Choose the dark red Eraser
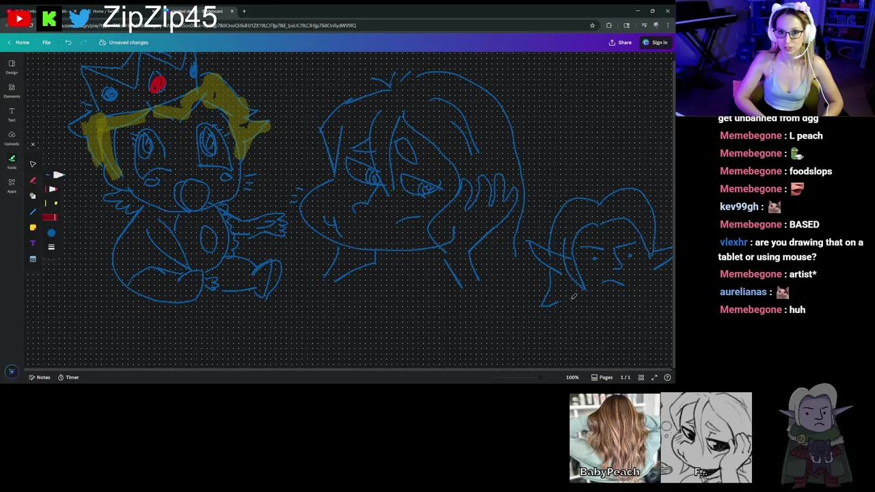The height and width of the screenshot is (492, 875). pyautogui.click(x=49, y=217)
